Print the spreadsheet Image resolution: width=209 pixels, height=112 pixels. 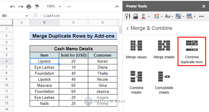[x=29, y=7]
